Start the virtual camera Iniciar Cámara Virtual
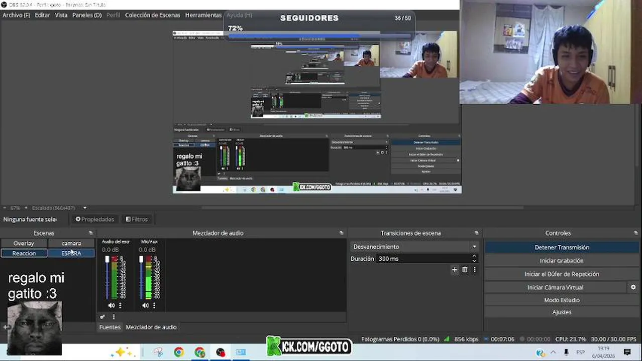The width and height of the screenshot is (642, 361). (555, 287)
